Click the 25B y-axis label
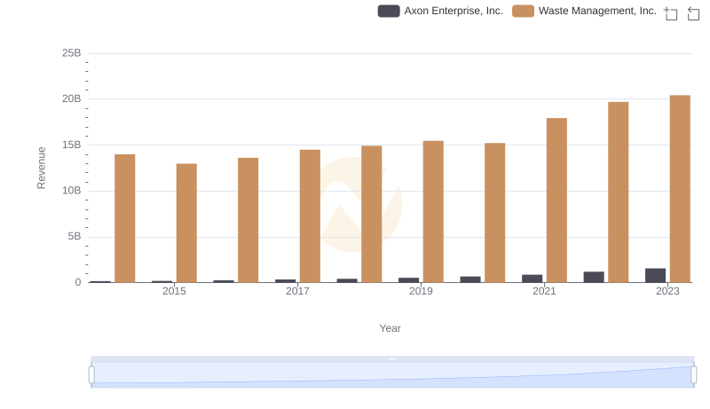This screenshot has width=710, height=409. [x=72, y=53]
